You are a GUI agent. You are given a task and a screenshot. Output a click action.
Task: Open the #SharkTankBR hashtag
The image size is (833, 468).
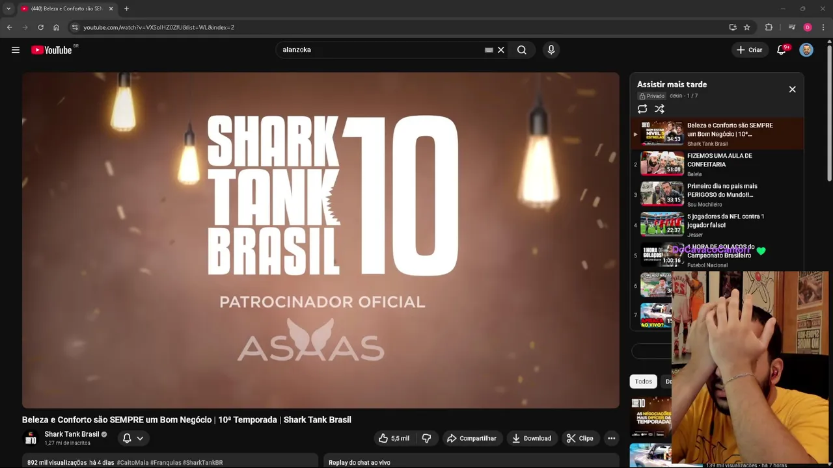point(202,463)
